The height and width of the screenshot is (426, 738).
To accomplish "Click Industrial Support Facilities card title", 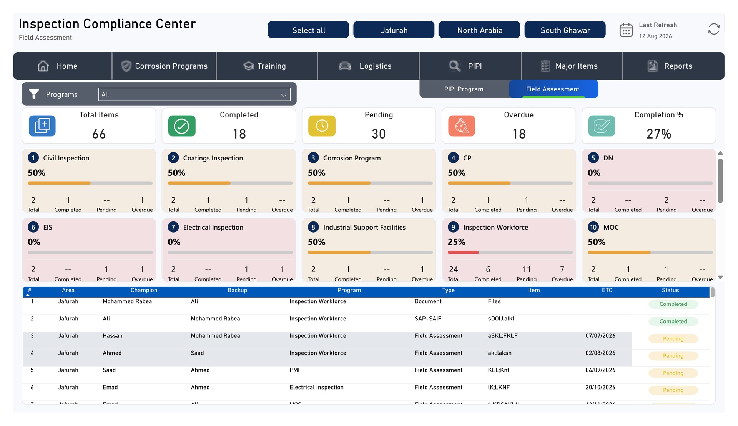I will (x=364, y=227).
